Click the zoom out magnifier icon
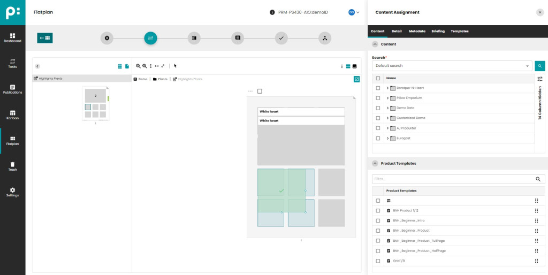548x275 pixels. pos(138,66)
